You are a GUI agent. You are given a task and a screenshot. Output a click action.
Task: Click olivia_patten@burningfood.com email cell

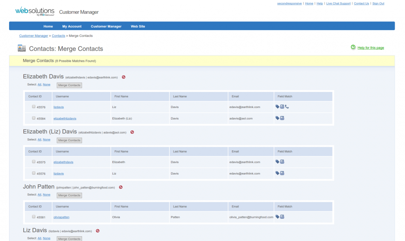click(x=250, y=217)
